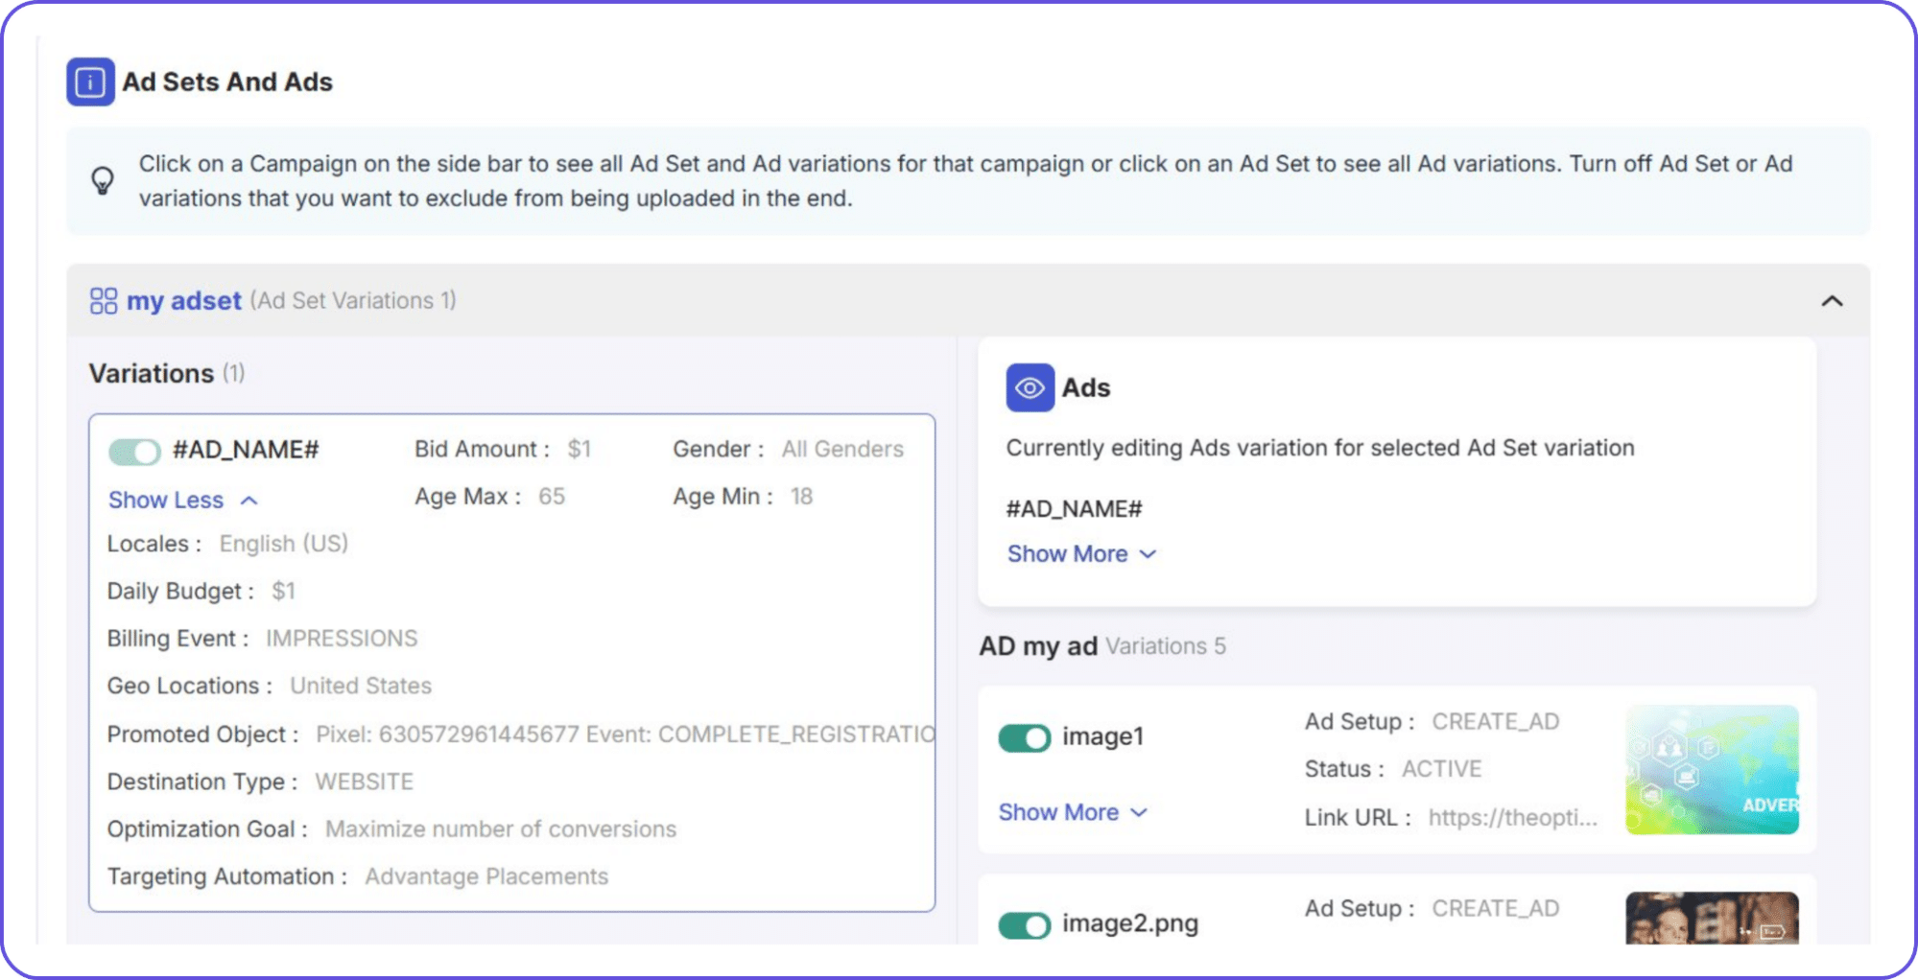
Task: Expand Show More for image1 ad
Action: coord(1073,812)
